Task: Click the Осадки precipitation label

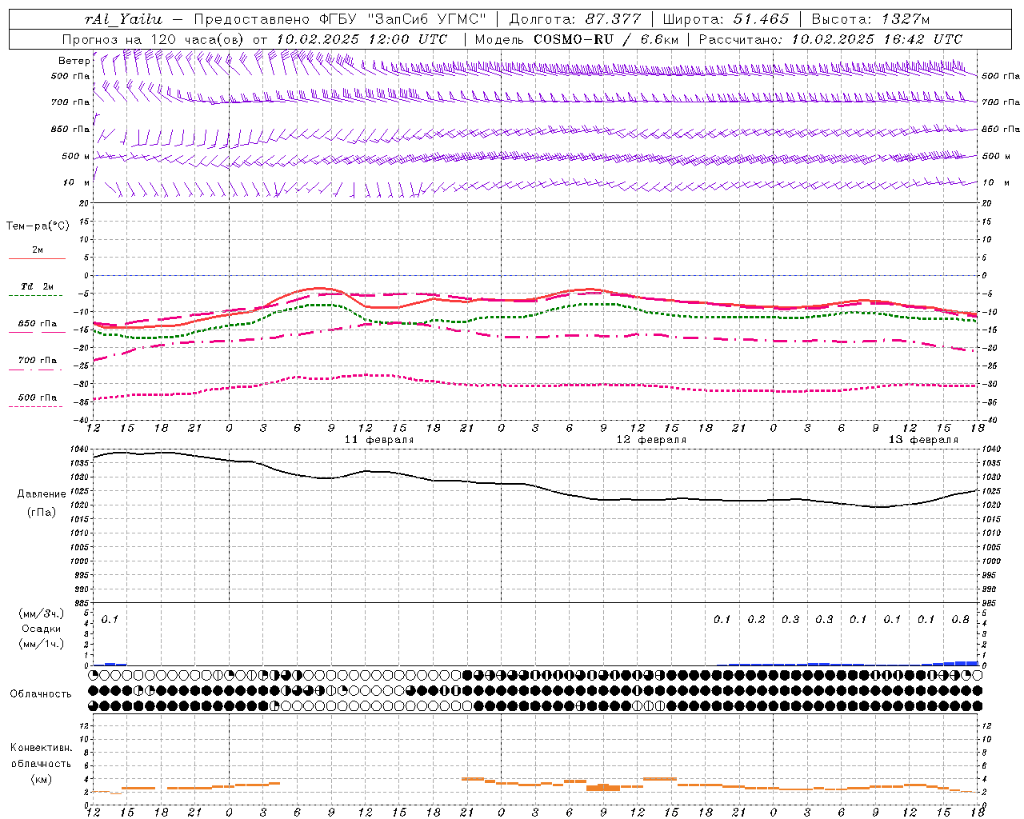Action: [x=42, y=629]
